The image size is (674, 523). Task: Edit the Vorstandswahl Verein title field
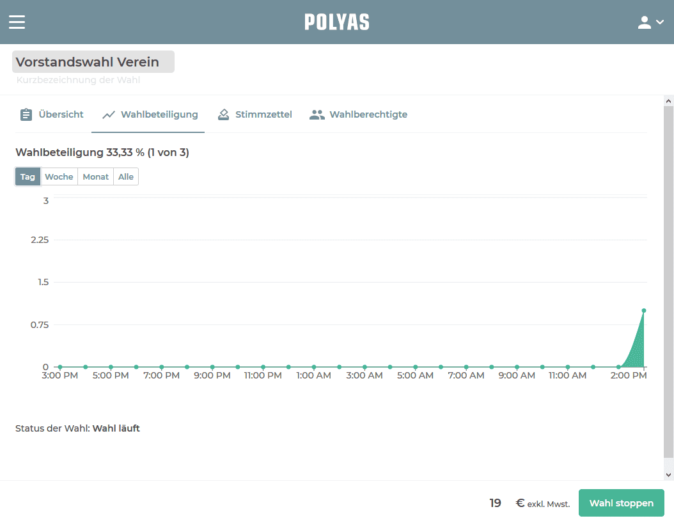[93, 62]
